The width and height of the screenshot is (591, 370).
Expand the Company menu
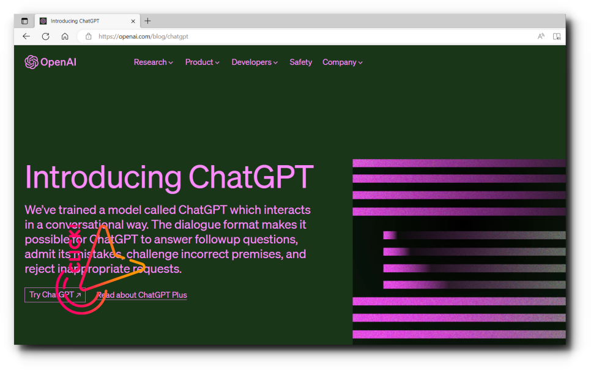343,62
